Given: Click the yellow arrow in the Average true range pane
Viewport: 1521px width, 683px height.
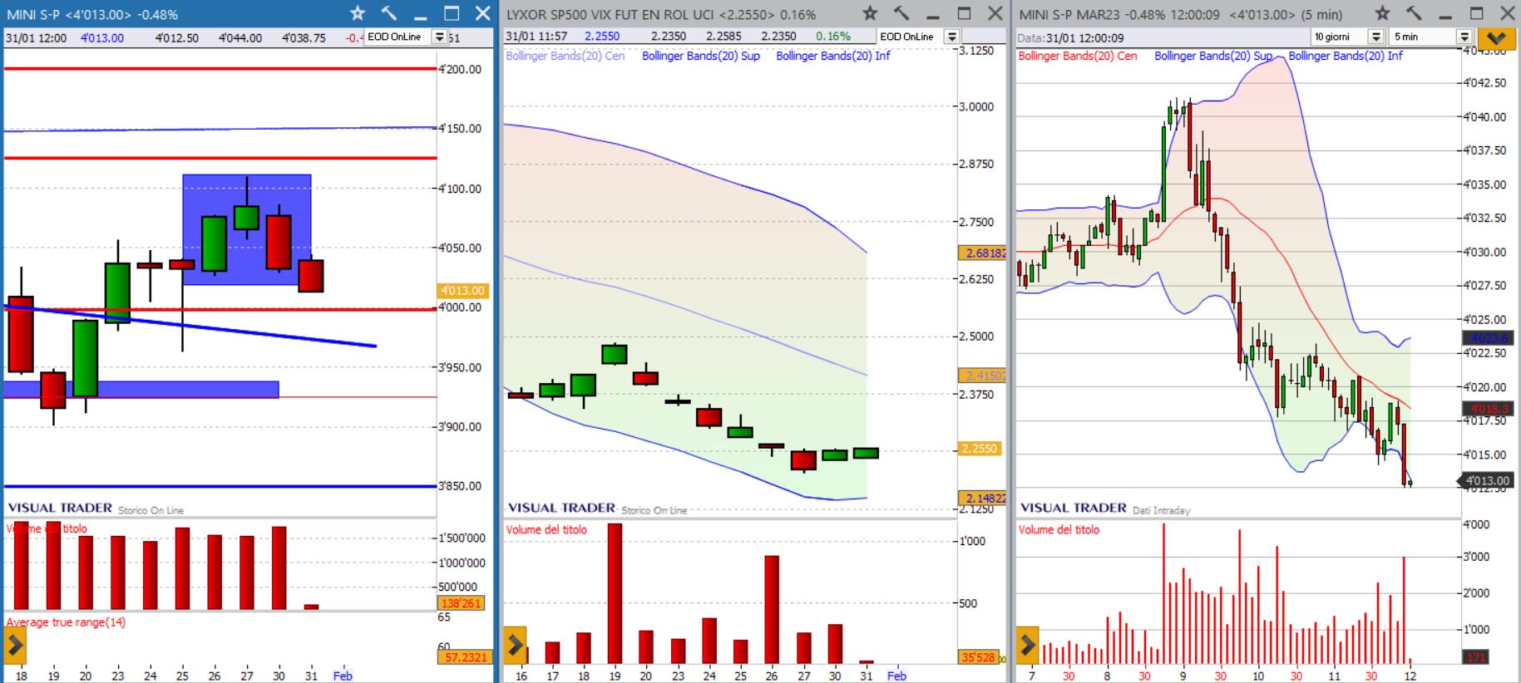Looking at the screenshot, I should tap(15, 644).
